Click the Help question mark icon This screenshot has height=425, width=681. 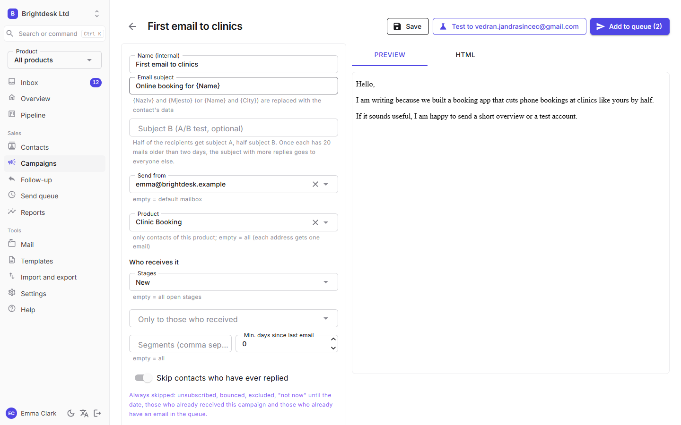coord(12,309)
